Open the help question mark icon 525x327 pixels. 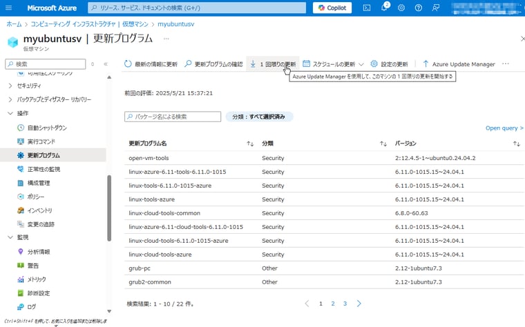tap(418, 8)
